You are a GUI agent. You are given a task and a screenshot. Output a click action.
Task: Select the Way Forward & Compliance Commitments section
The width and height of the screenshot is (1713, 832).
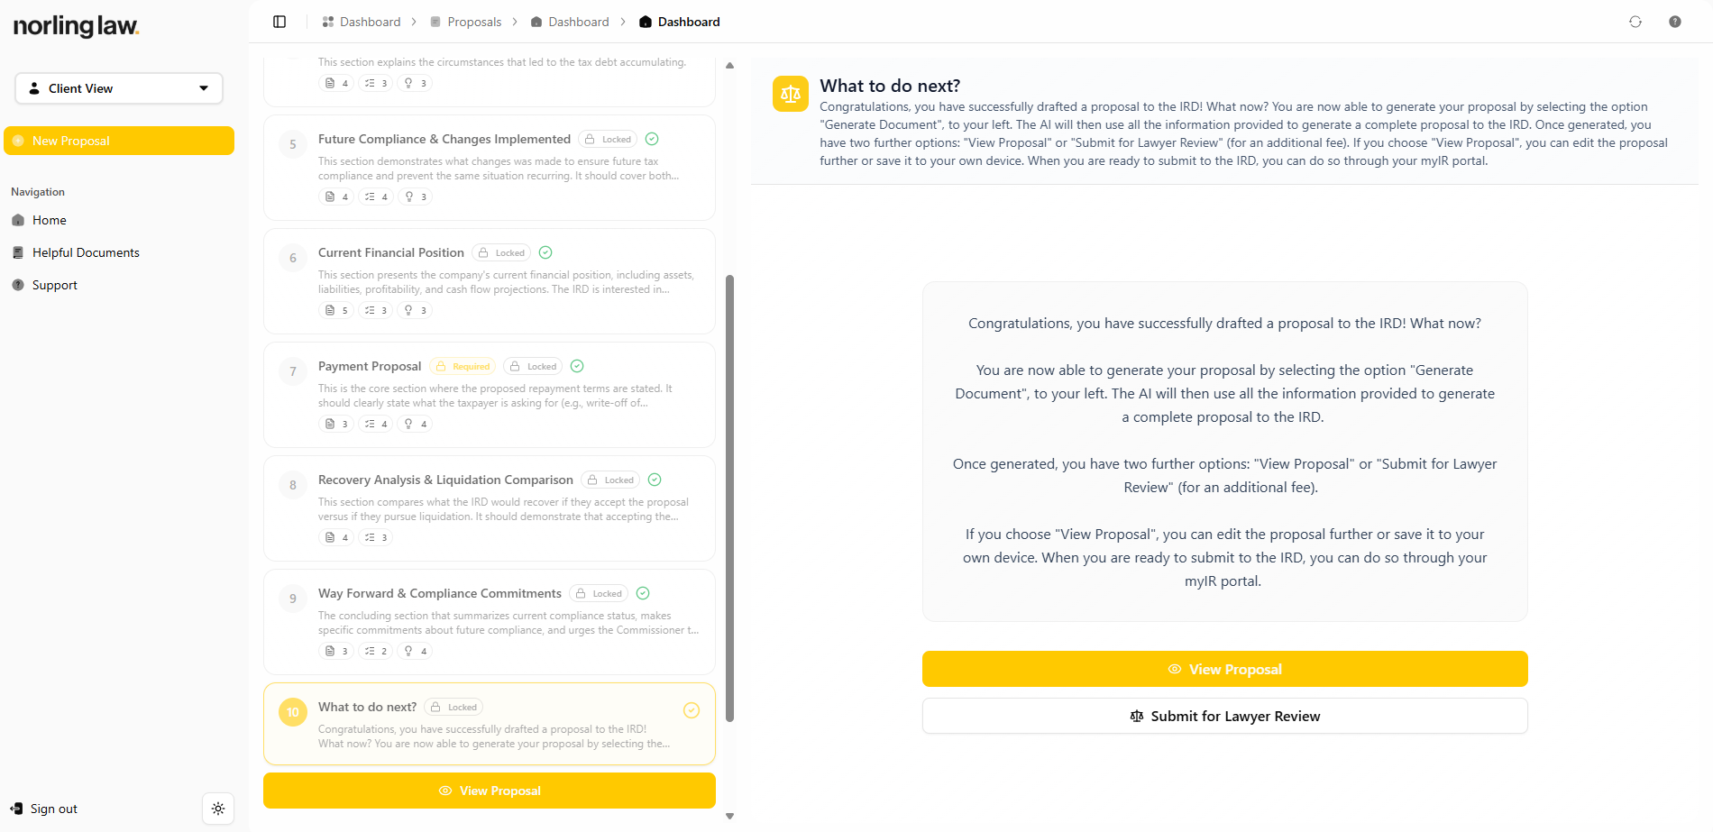tap(490, 622)
